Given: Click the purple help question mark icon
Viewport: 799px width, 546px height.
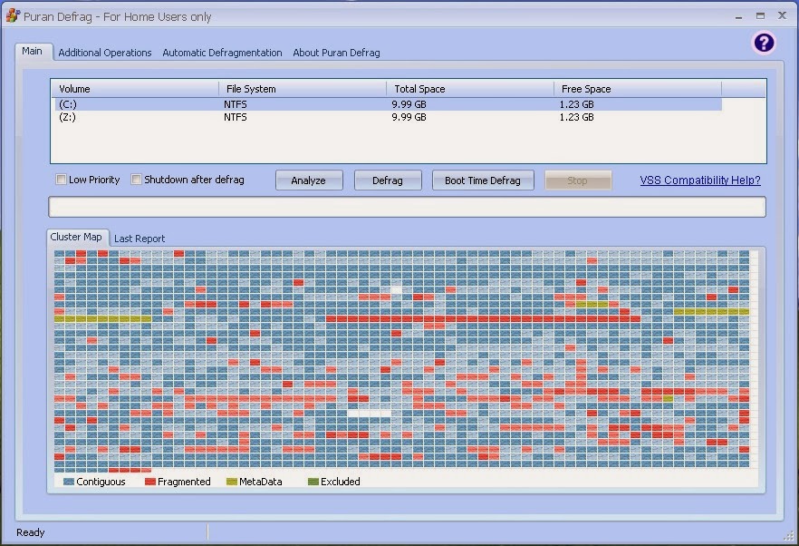Looking at the screenshot, I should click(764, 43).
